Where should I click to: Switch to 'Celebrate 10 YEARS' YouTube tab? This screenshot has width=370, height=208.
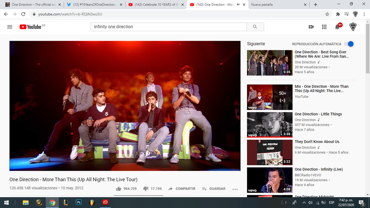(156, 5)
